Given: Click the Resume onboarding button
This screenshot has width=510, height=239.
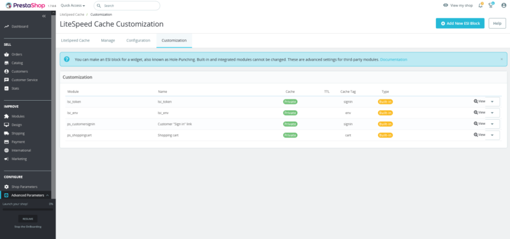Looking at the screenshot, I should coord(28,219).
